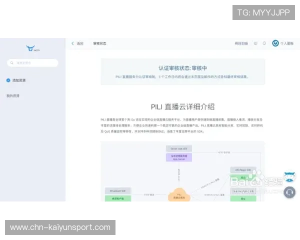Click the PILI 直播云详细介绍 title
300x240 pixels.
(182, 107)
